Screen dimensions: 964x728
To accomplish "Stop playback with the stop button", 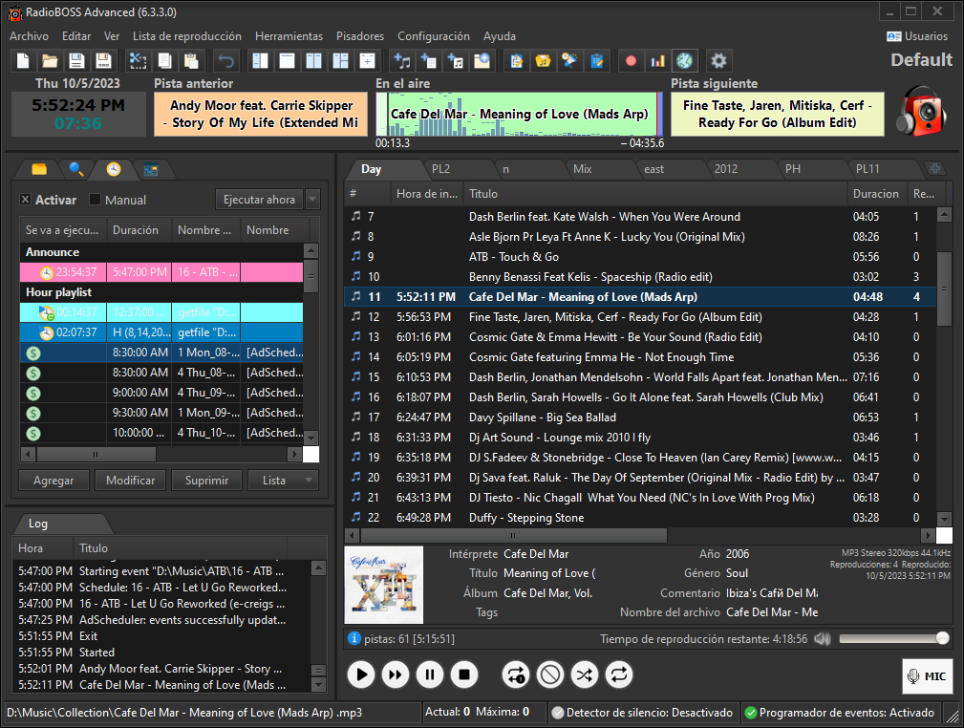I will coord(464,675).
